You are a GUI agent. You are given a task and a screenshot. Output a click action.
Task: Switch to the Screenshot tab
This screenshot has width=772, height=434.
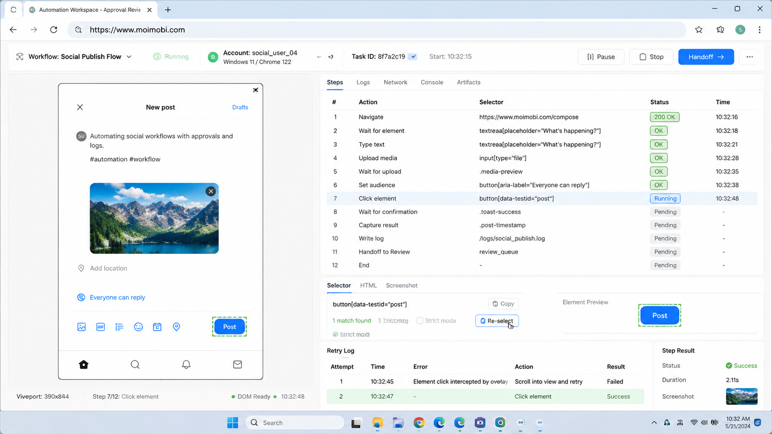[x=402, y=285]
